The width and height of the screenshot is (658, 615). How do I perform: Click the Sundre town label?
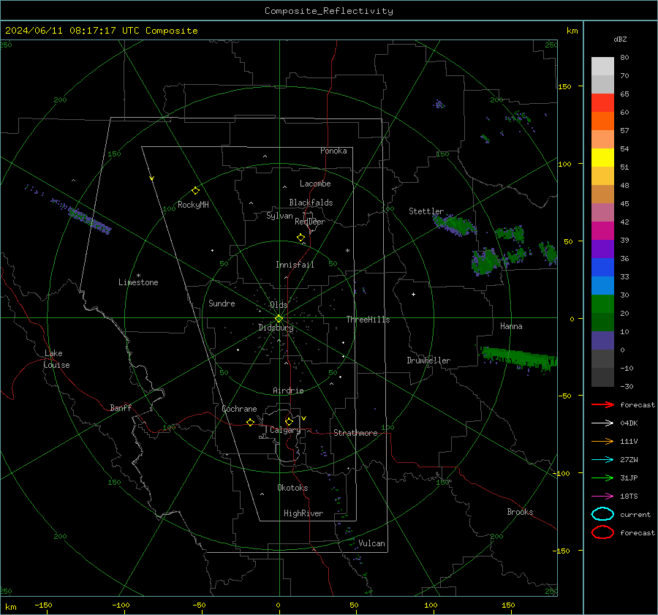(222, 303)
